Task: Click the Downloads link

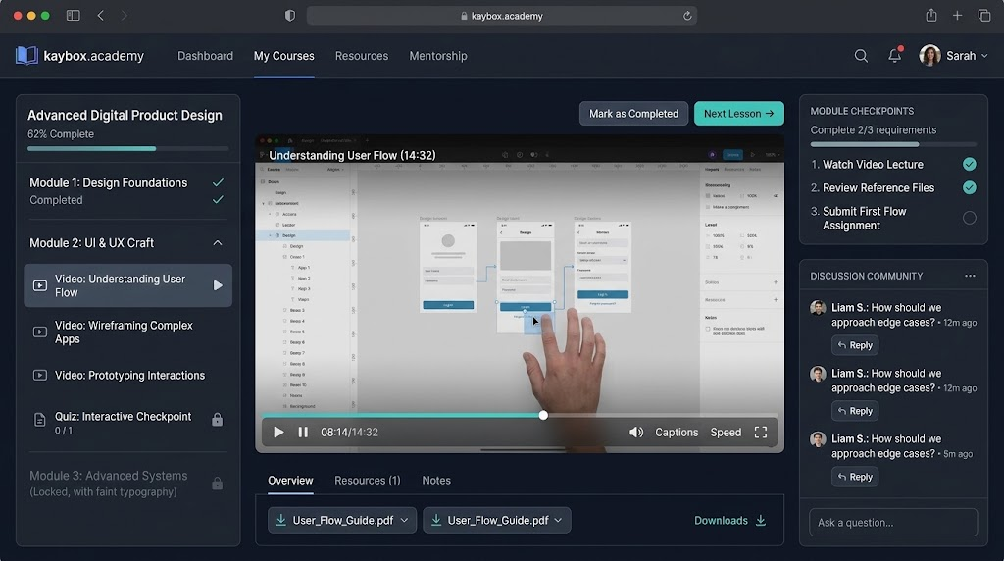Action: 721,520
